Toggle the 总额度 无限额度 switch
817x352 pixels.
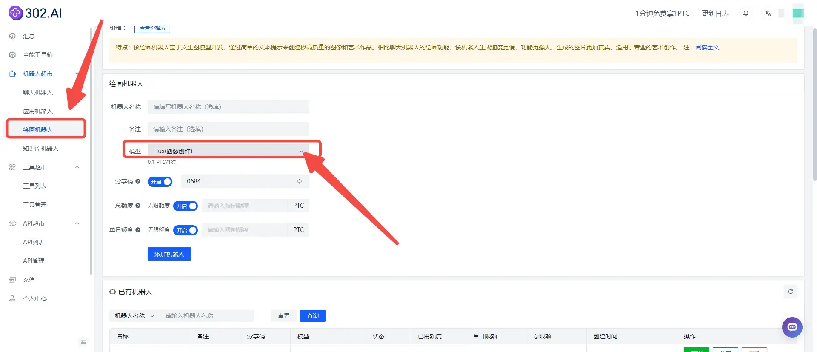[186, 206]
